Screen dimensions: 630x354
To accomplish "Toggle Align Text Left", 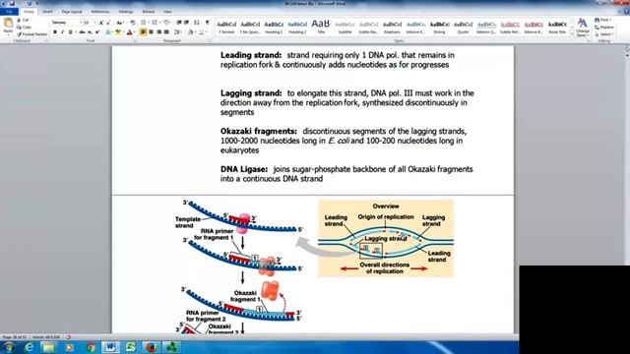I will point(143,32).
